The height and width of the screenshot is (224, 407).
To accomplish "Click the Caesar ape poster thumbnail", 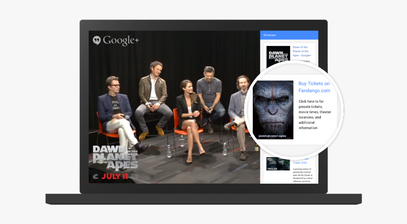I will (273, 110).
